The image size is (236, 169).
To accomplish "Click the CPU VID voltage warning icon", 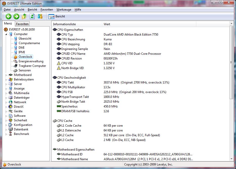I will click(x=59, y=63).
